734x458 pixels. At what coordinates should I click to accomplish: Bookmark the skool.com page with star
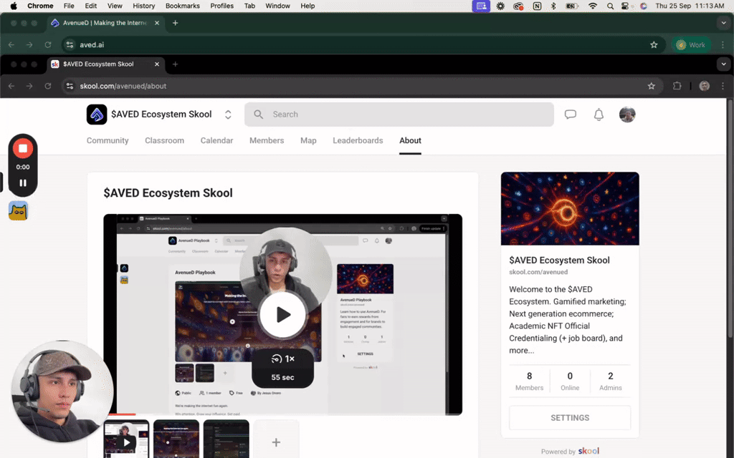(x=651, y=86)
